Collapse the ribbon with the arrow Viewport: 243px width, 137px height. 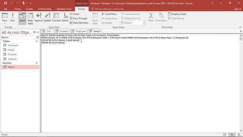click(x=240, y=27)
